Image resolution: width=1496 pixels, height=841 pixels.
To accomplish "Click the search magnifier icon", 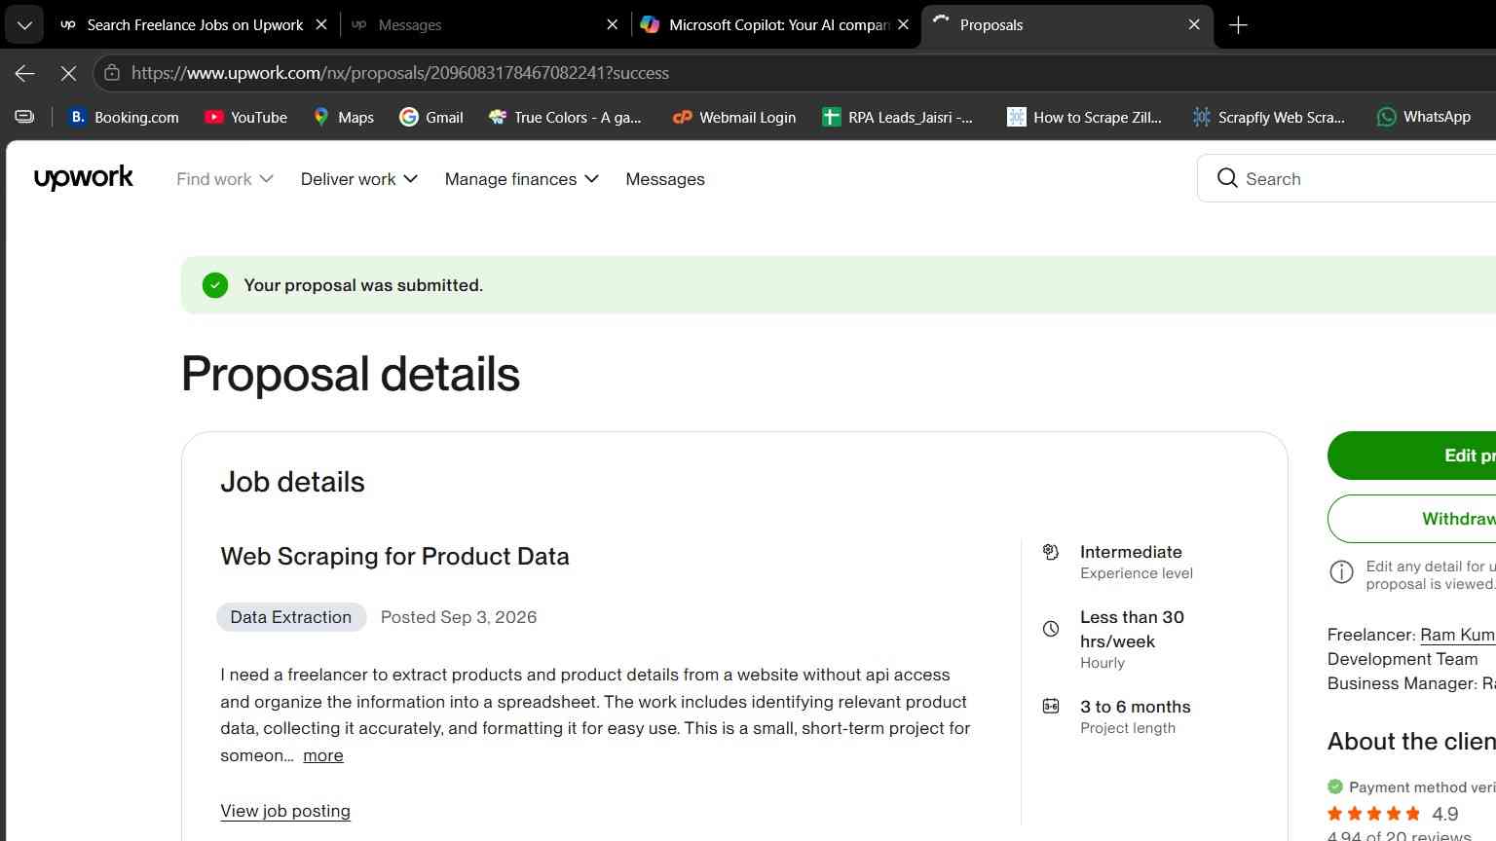I will tap(1227, 178).
